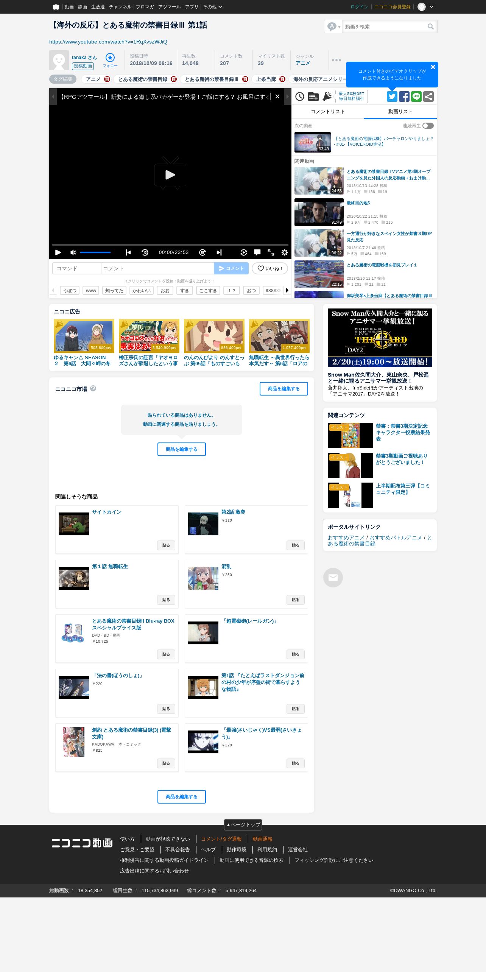Click 貼る for サイトカイン product
486x972 pixels.
pyautogui.click(x=166, y=545)
